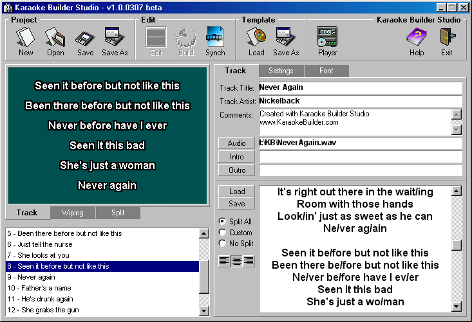472x322 pixels.
Task: Load a template
Action: click(256, 41)
